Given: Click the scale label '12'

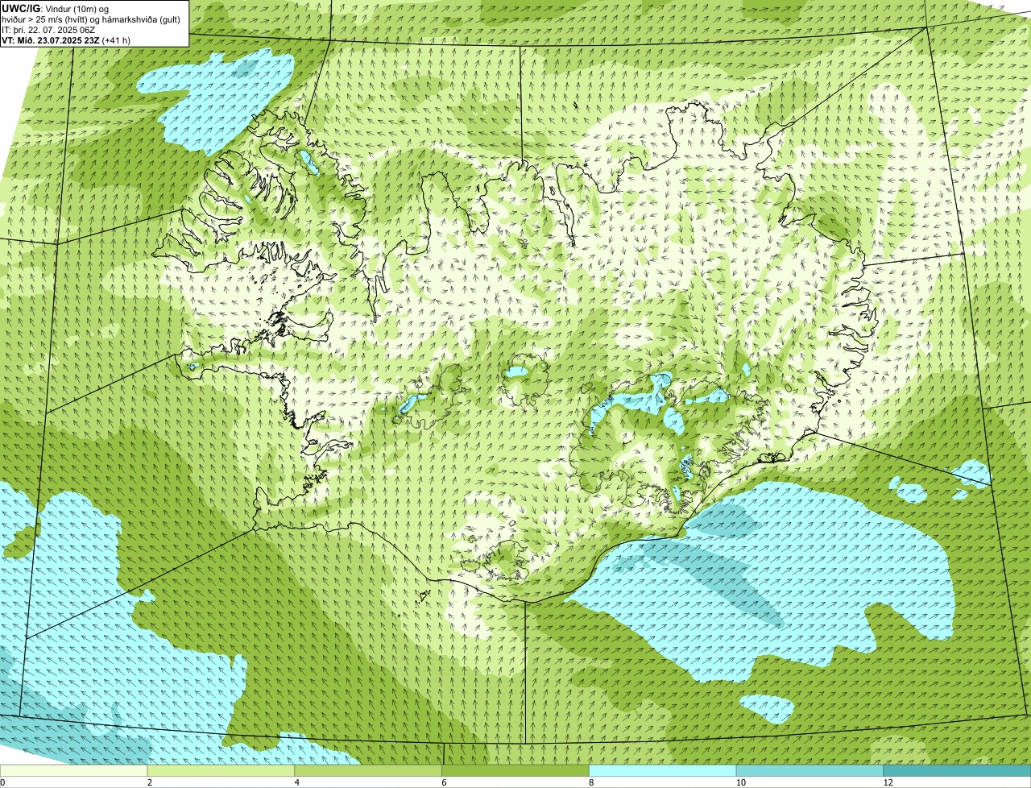Looking at the screenshot, I should tap(888, 782).
